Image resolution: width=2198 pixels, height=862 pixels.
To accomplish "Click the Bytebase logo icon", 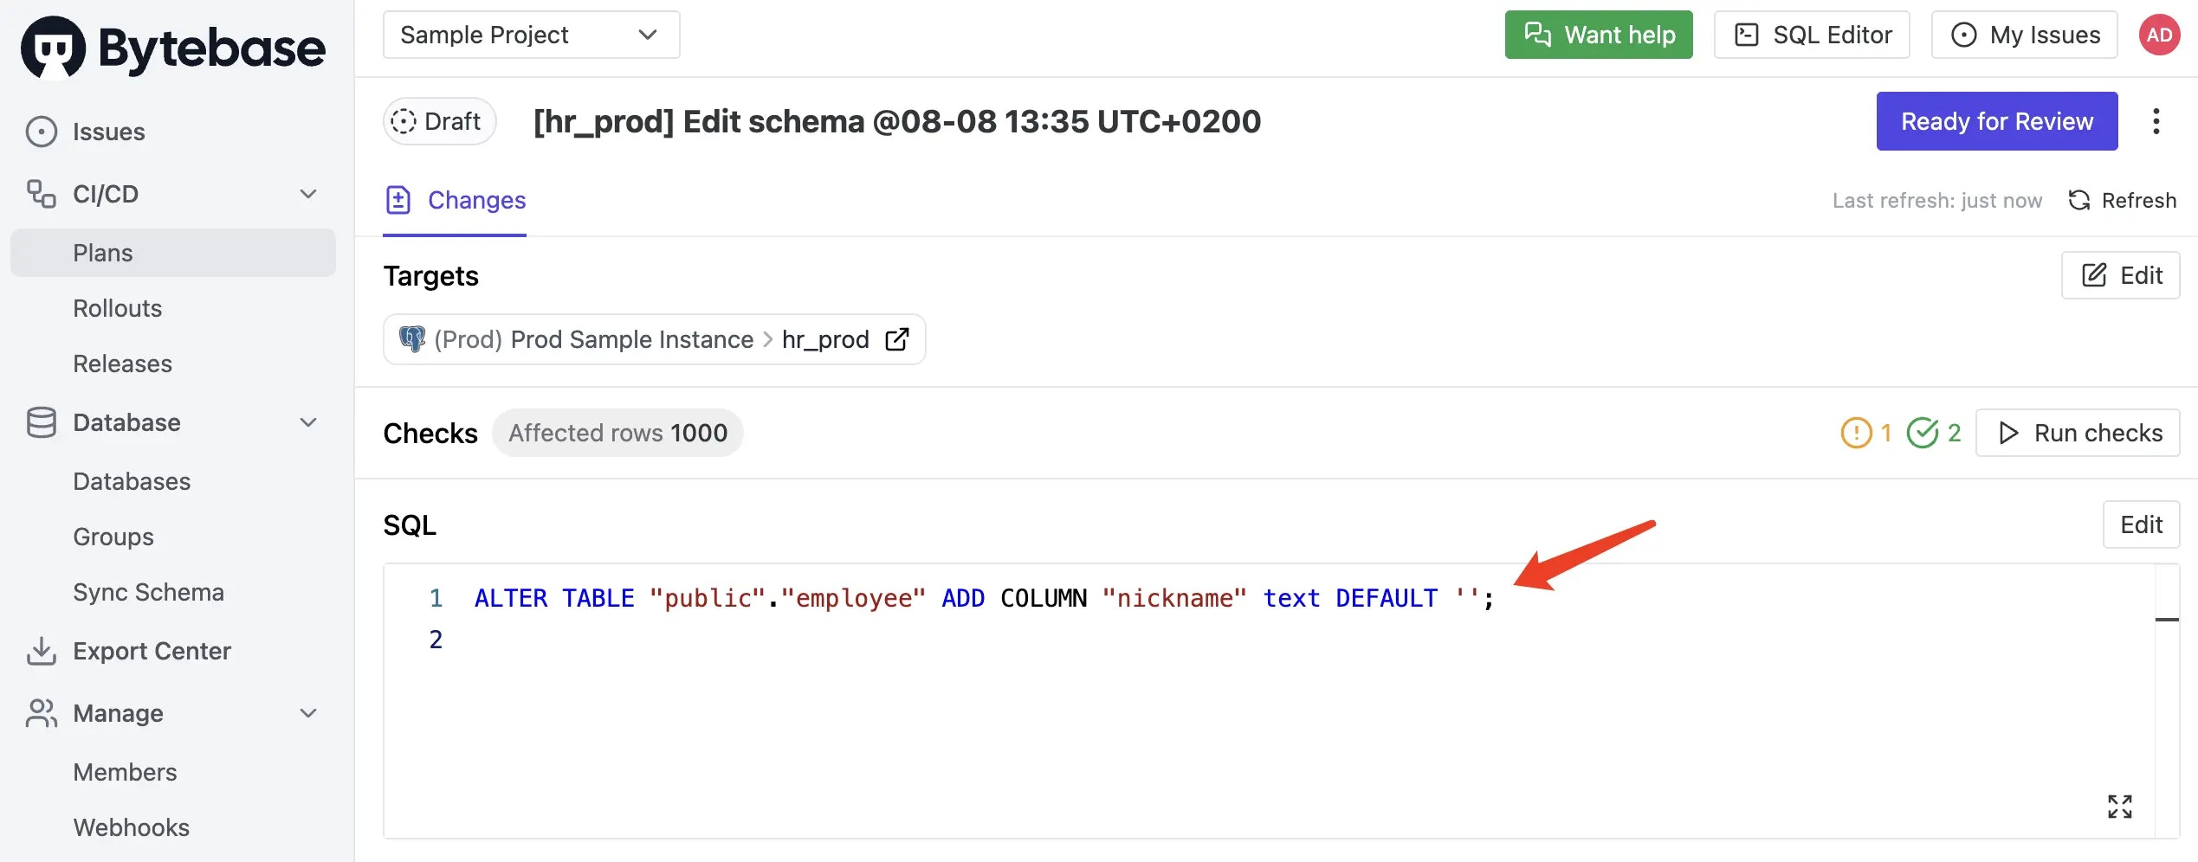I will pyautogui.click(x=53, y=48).
